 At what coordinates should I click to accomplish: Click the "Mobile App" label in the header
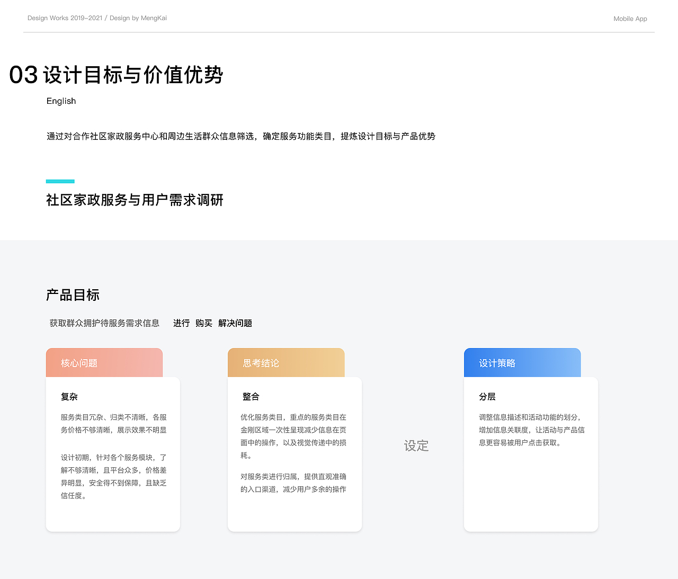tap(630, 19)
